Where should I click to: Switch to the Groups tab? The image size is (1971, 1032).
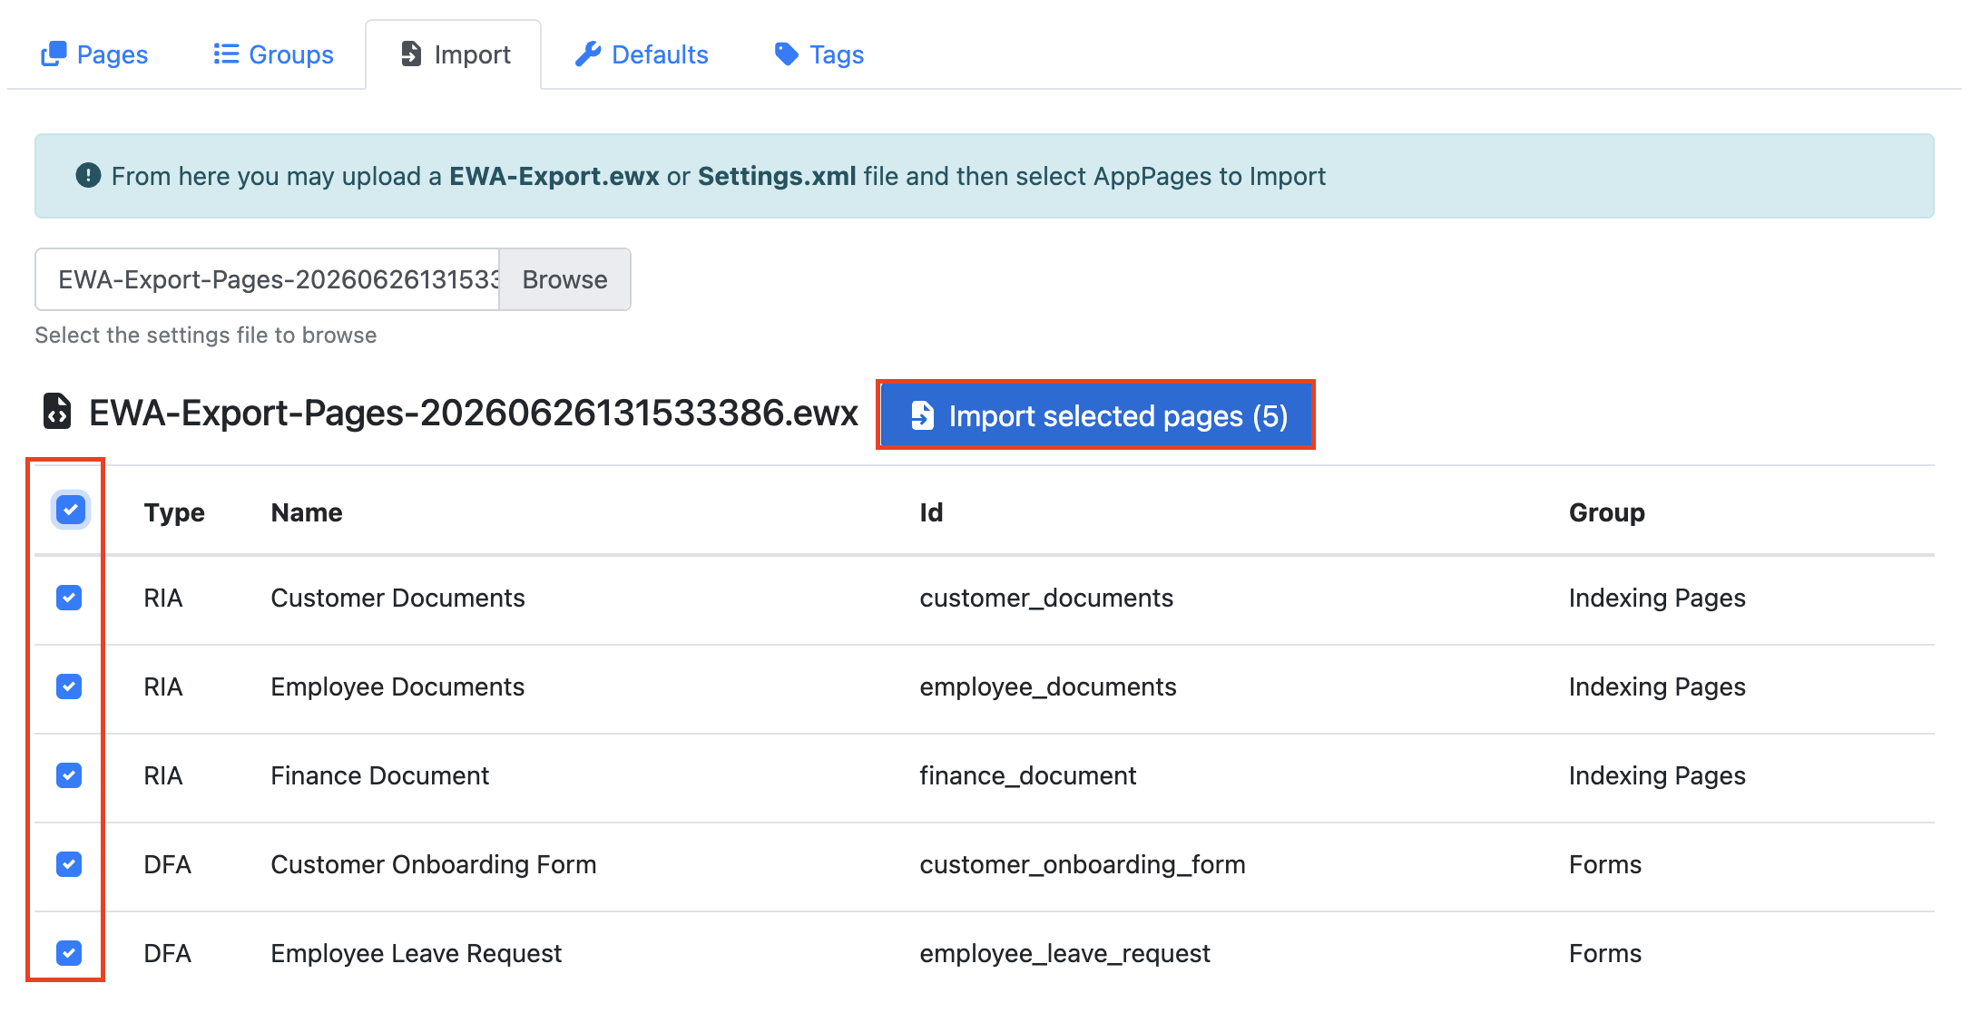click(x=273, y=54)
